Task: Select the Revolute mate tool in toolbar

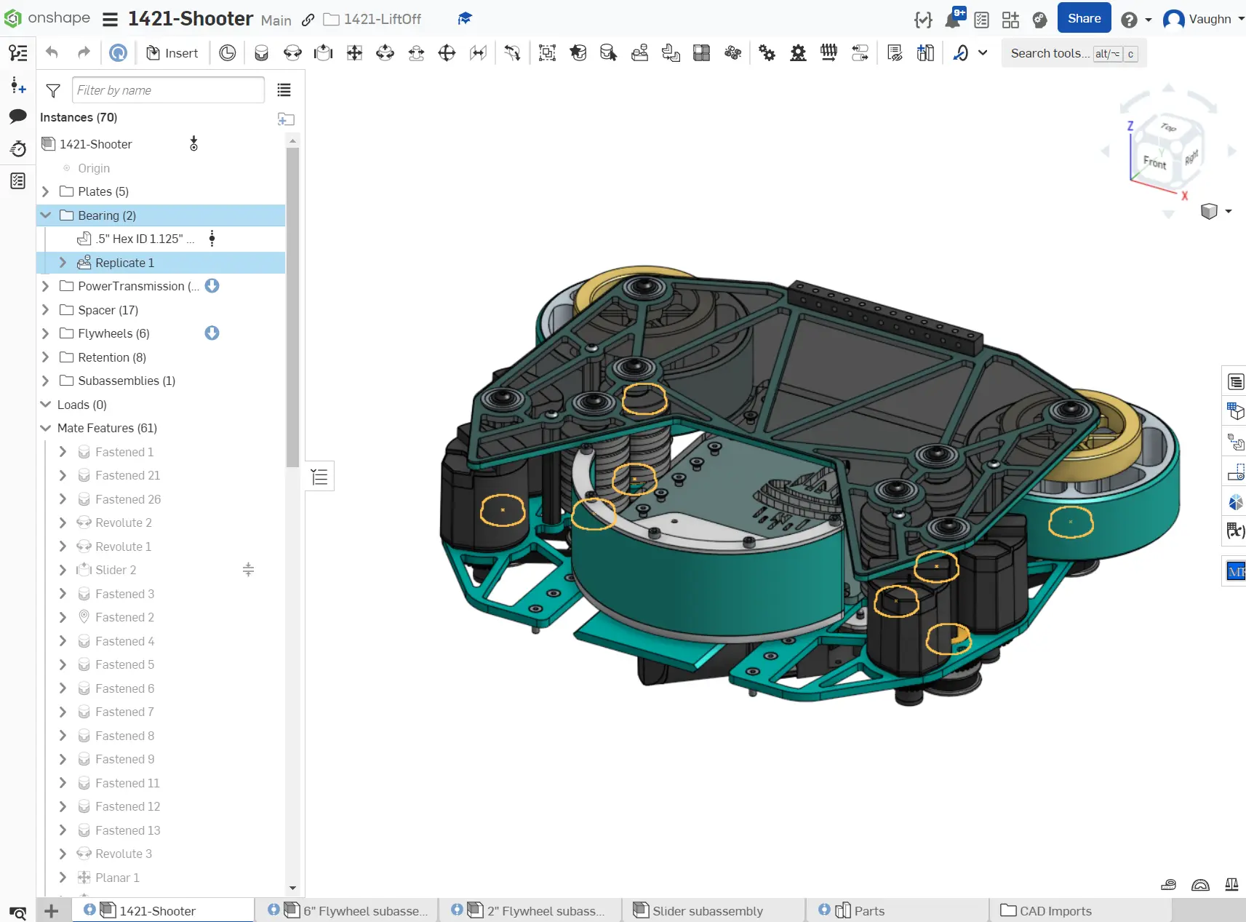Action: [292, 53]
